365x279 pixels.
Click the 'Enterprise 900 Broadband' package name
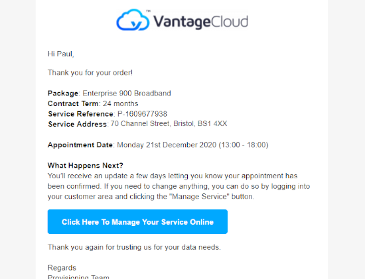click(127, 93)
